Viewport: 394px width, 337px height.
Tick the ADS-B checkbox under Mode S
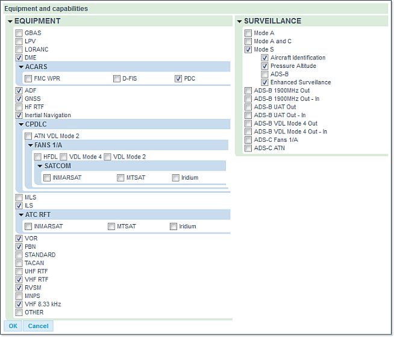[264, 74]
